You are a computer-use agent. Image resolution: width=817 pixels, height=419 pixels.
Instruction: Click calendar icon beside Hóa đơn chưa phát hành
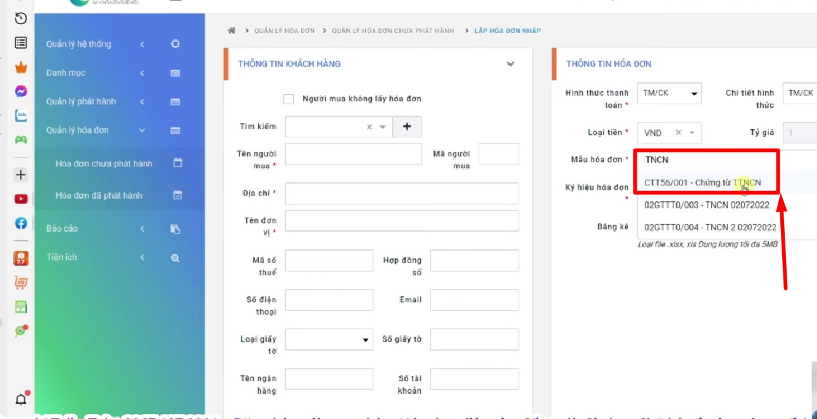tap(178, 163)
